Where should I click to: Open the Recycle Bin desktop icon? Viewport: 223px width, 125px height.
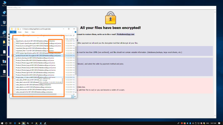coord(4,23)
